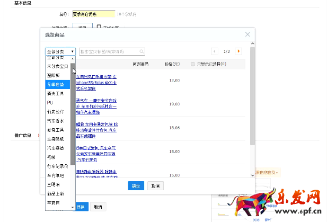The image size is (327, 222).
Task: Click the 取消 button in dialog
Action: (154, 186)
